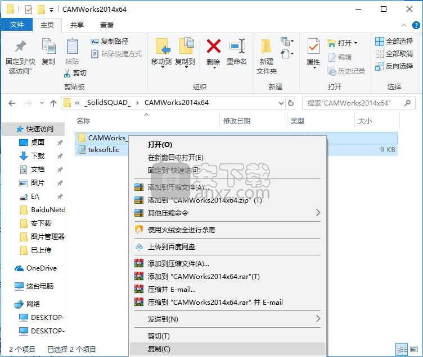Click the Refresh button
Screen dimensions: 423x357
(x=291, y=103)
